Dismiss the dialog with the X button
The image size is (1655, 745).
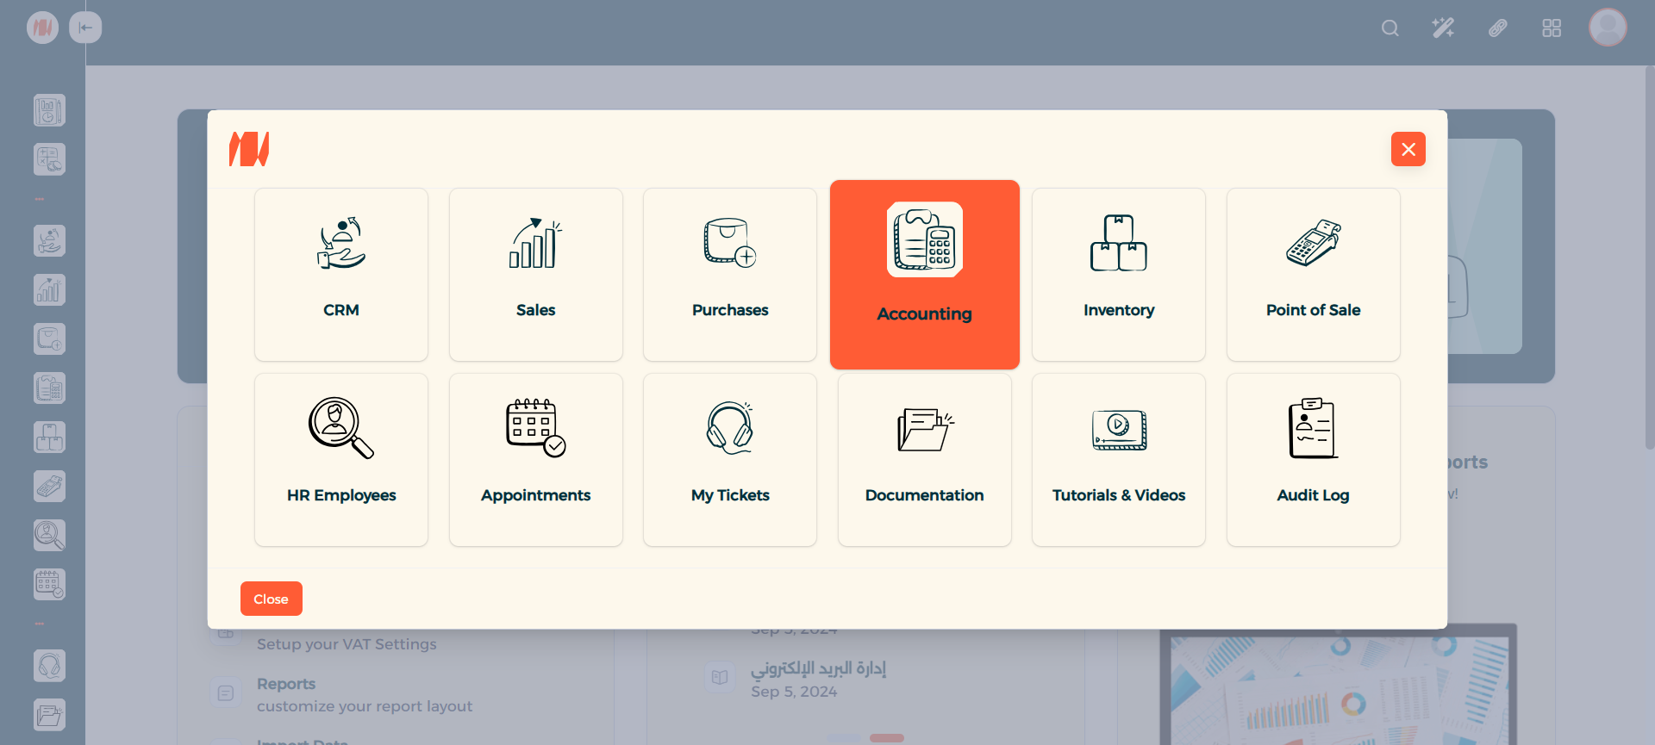pyautogui.click(x=1408, y=149)
